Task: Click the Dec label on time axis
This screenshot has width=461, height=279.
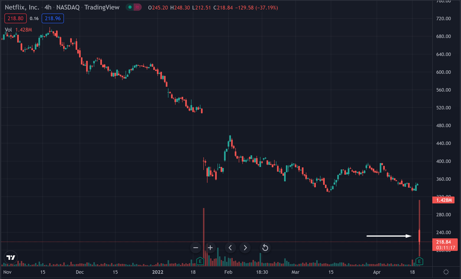Action: pyautogui.click(x=80, y=272)
